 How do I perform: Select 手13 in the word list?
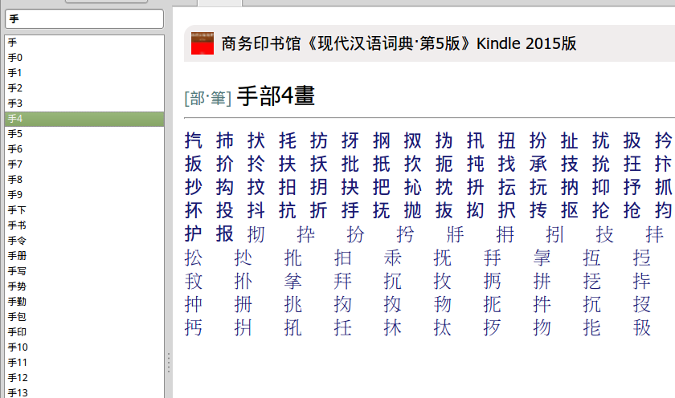coord(84,392)
